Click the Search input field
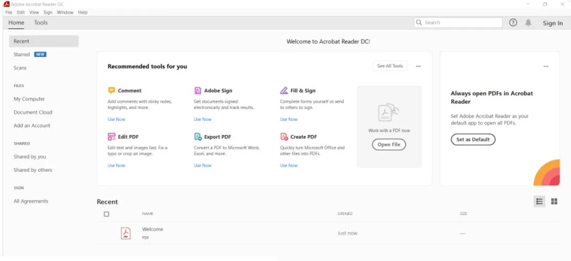Image resolution: width=571 pixels, height=261 pixels. click(x=461, y=23)
